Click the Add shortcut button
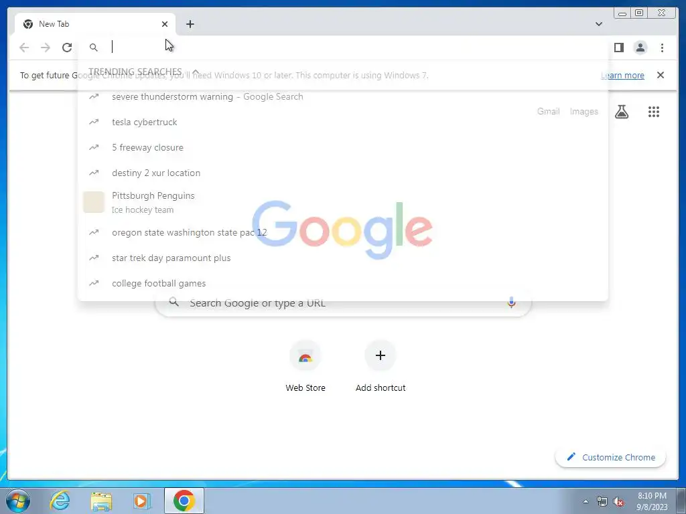This screenshot has width=686, height=514. pyautogui.click(x=381, y=367)
